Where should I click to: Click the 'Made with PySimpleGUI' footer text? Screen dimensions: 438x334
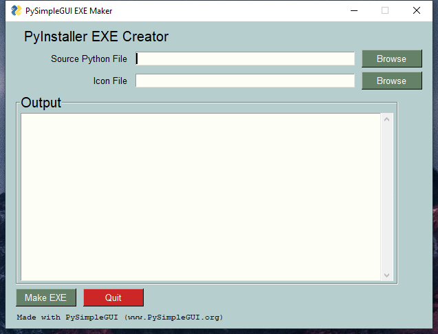click(120, 317)
